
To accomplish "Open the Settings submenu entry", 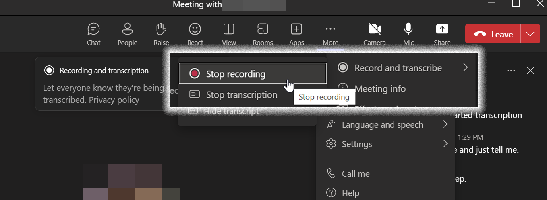I will pyautogui.click(x=386, y=144).
